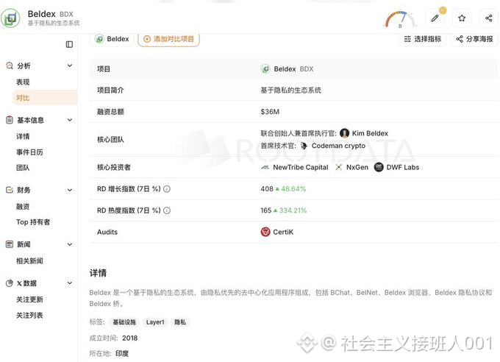Click the 财务 chart icon in the sidebar
500x362 pixels.
pyautogui.click(x=10, y=190)
